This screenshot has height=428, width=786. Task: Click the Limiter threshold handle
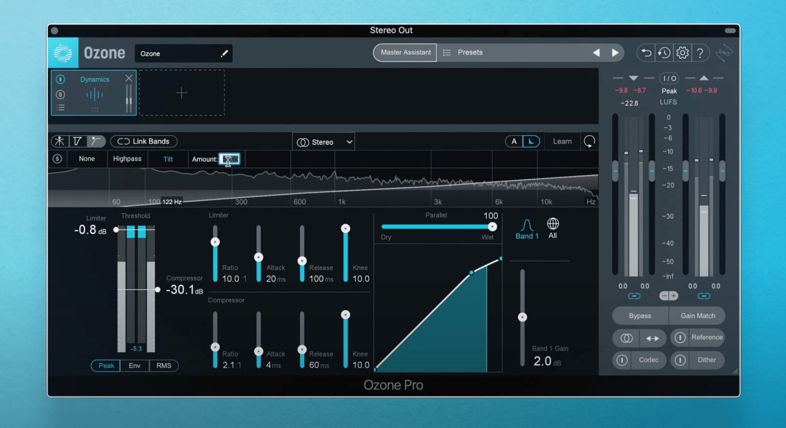click(x=116, y=230)
